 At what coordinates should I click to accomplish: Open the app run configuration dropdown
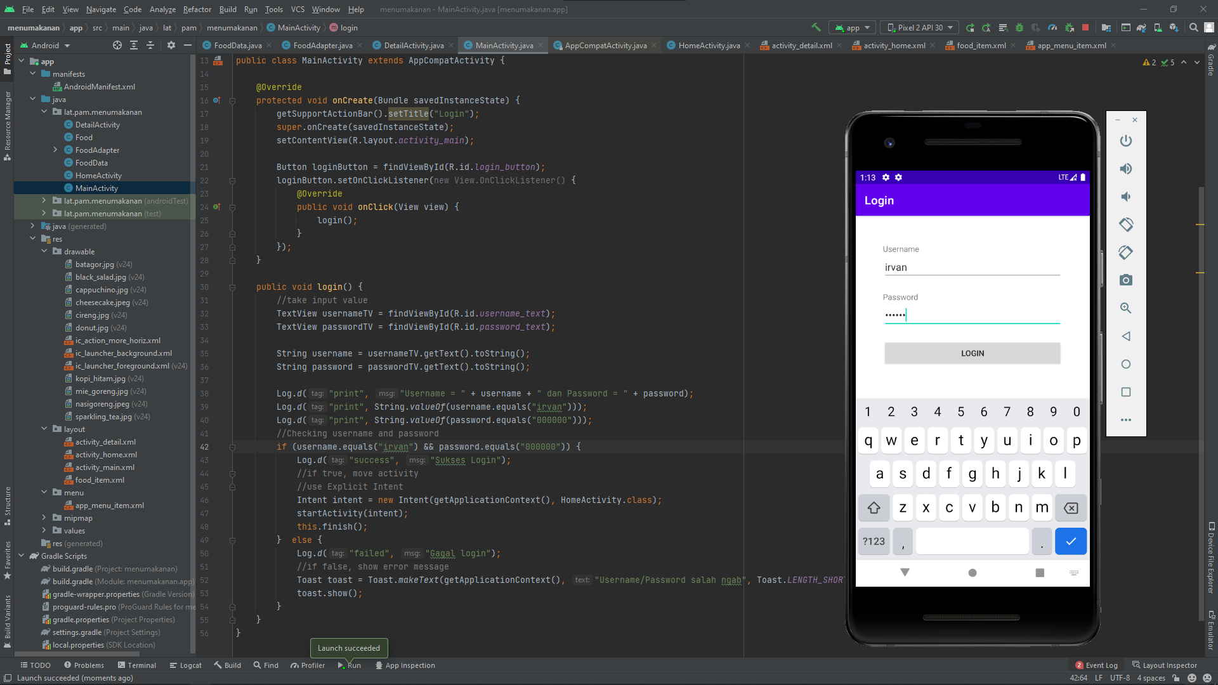(x=852, y=27)
